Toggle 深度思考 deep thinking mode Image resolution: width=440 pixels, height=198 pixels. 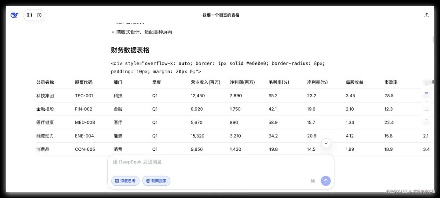coord(125,180)
